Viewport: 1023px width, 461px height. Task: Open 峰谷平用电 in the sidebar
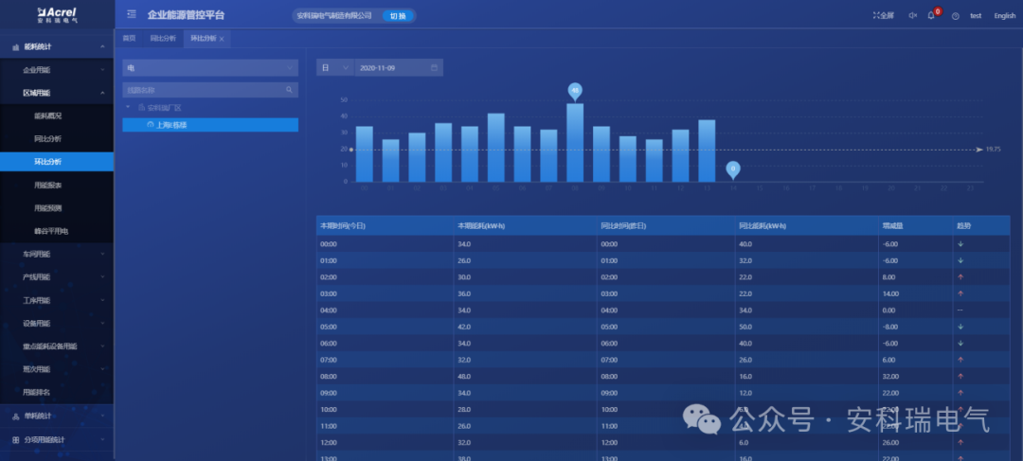click(x=51, y=231)
